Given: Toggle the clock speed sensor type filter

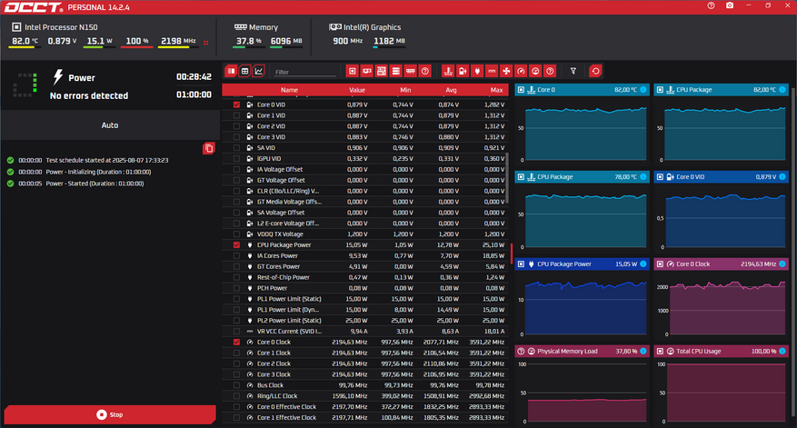Looking at the screenshot, I should point(521,71).
